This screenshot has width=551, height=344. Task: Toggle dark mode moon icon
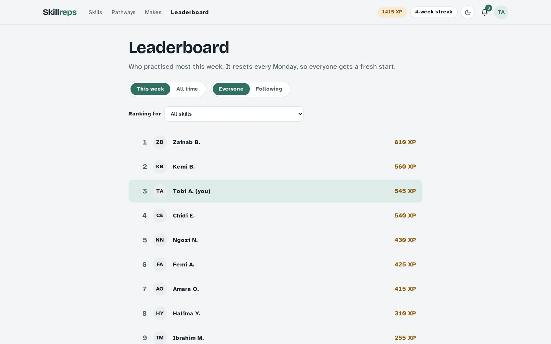click(468, 12)
